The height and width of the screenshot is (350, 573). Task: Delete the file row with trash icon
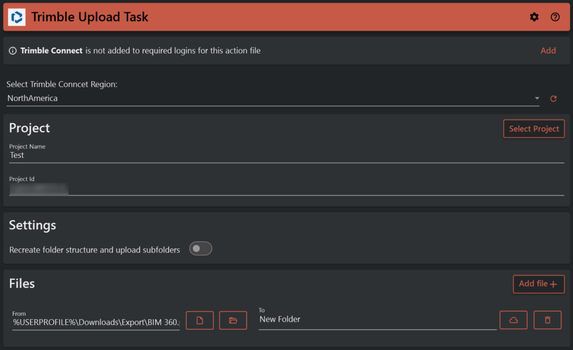pos(547,320)
